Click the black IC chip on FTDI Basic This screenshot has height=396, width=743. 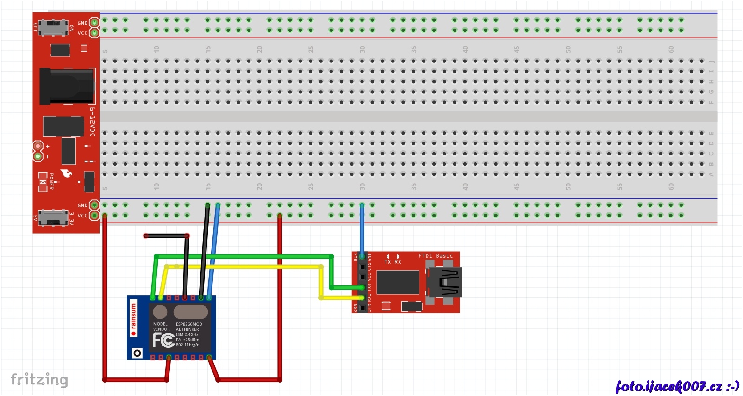pos(398,282)
